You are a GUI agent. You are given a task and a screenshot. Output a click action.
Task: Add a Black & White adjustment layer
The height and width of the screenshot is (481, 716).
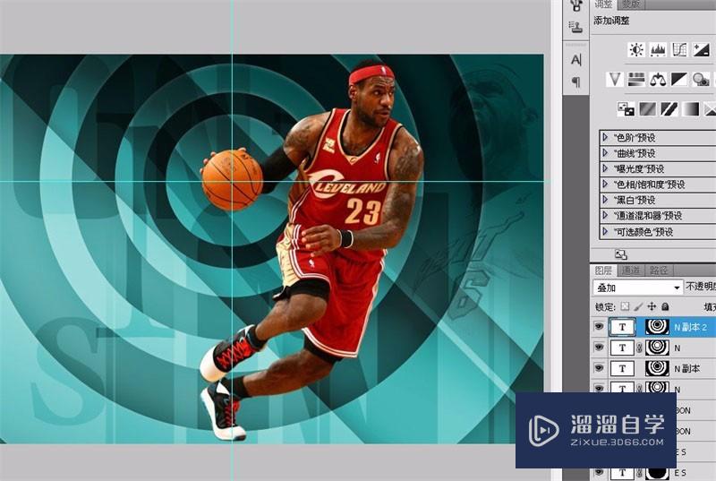(x=679, y=79)
